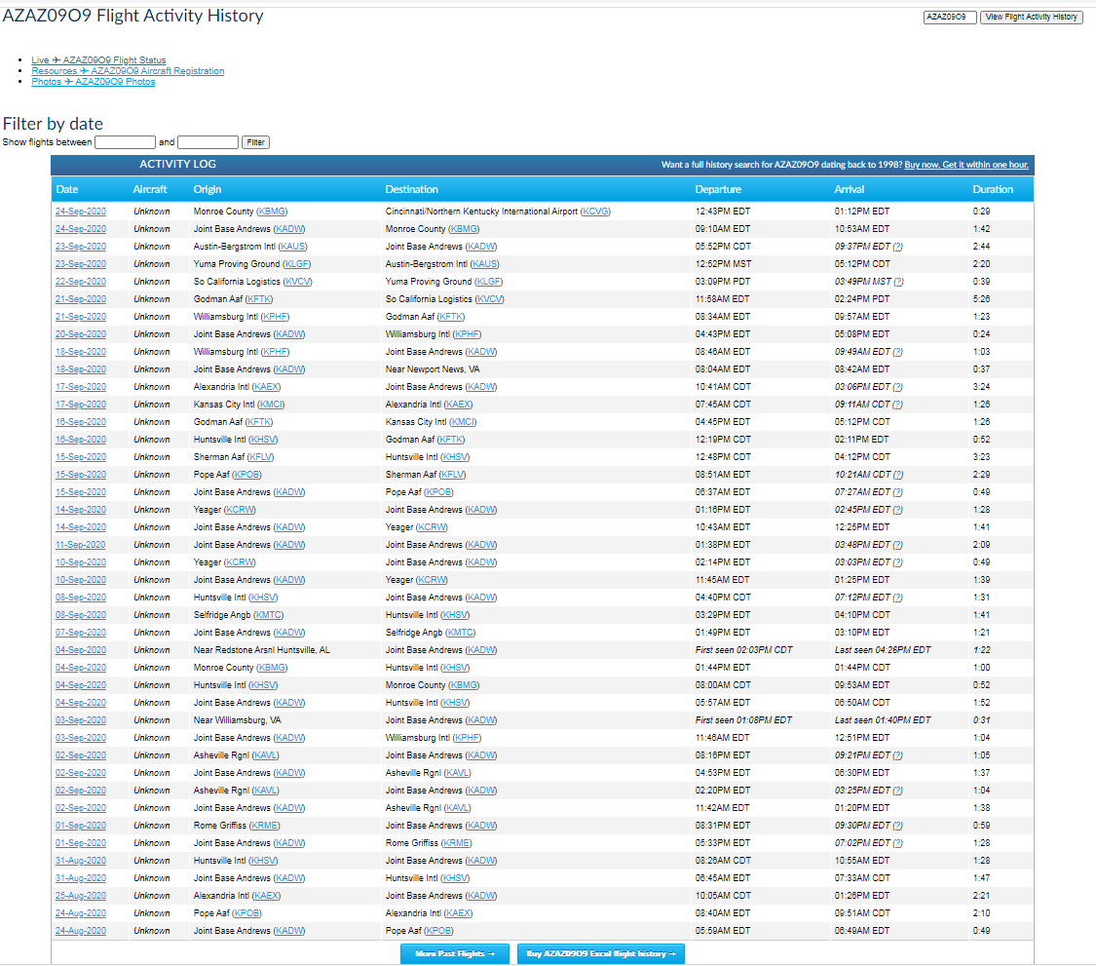Open 25-Aug-2020 flight date link
Viewport: 1096px width, 966px height.
point(81,896)
